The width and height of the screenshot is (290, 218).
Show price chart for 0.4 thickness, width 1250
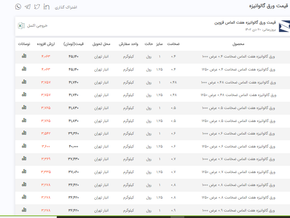pos(24,69)
